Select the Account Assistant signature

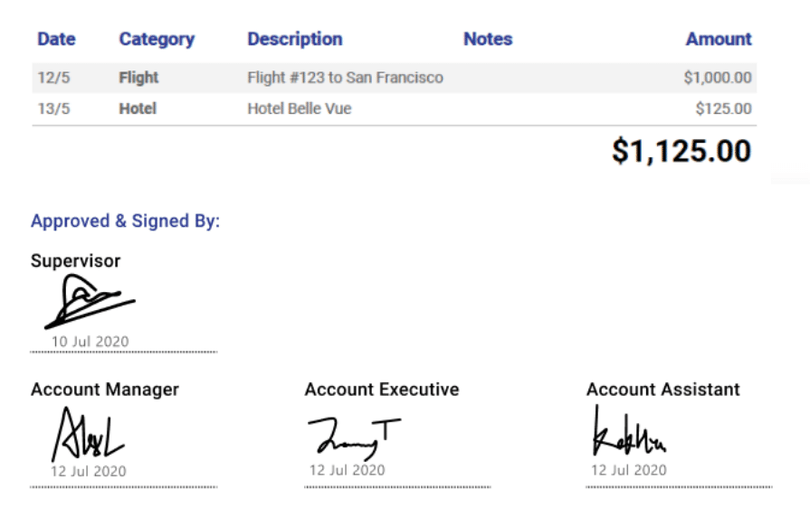(629, 431)
